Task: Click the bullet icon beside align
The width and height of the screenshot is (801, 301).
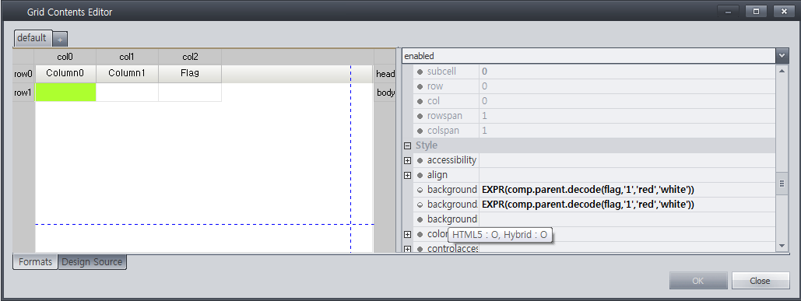Action: tap(420, 176)
